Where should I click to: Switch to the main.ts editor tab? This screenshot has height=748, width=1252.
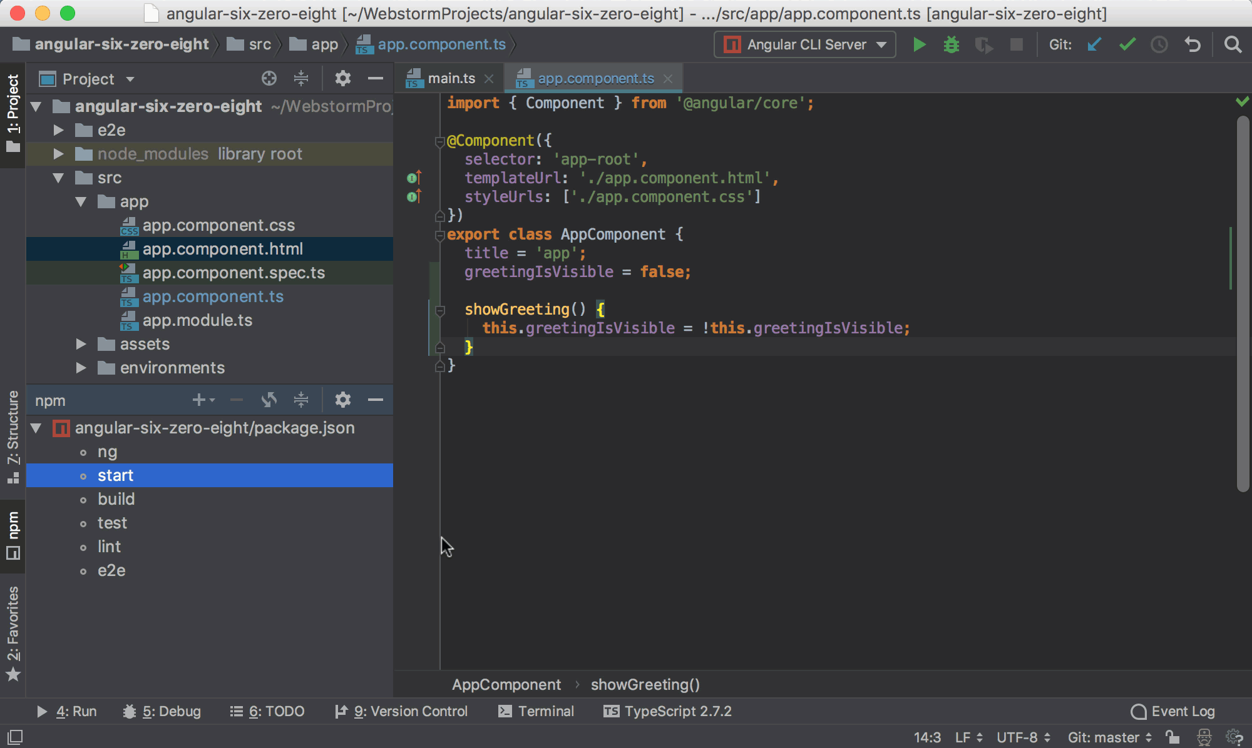click(451, 78)
